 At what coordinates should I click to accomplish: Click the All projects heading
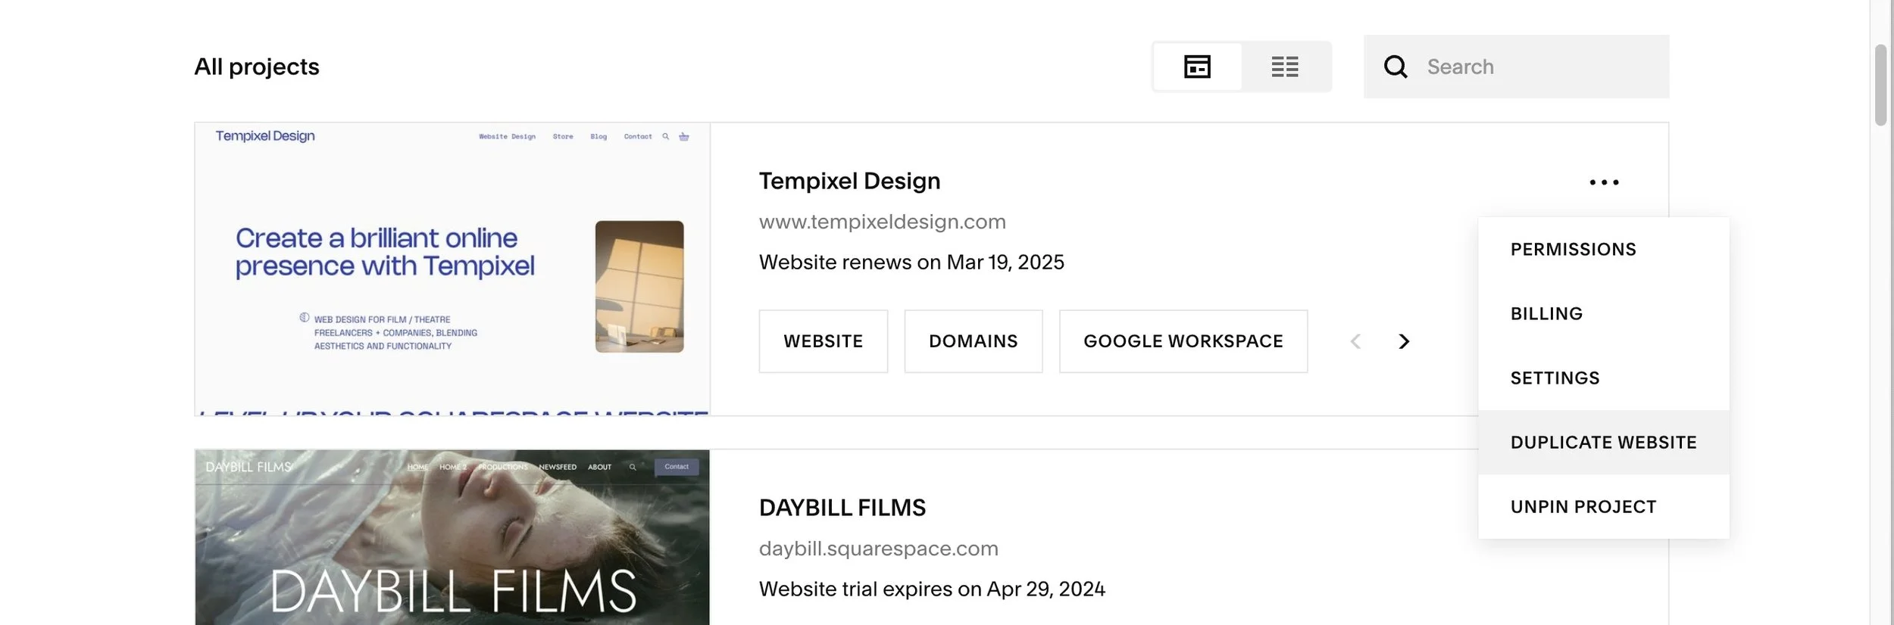(x=257, y=67)
